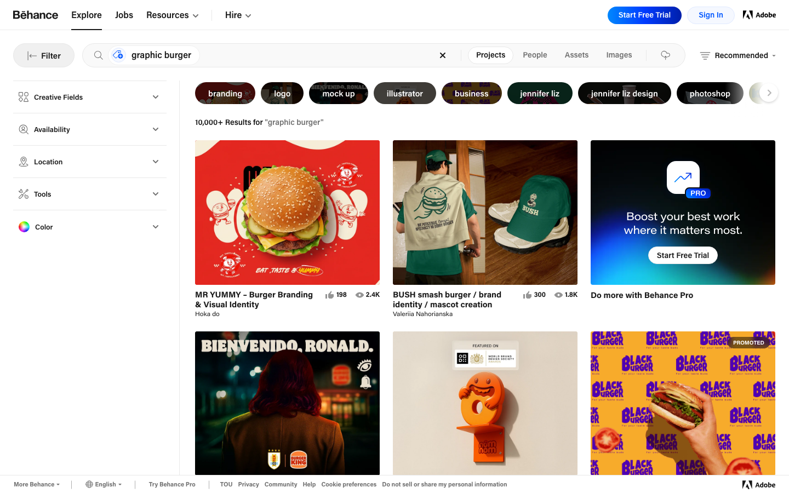Viewport: 789px width, 493px height.
Task: Open the English language dropdown
Action: tap(104, 484)
